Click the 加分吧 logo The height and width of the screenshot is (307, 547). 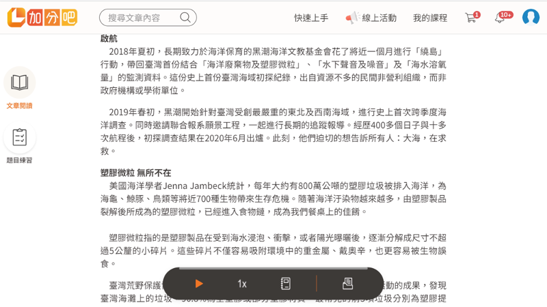point(42,17)
